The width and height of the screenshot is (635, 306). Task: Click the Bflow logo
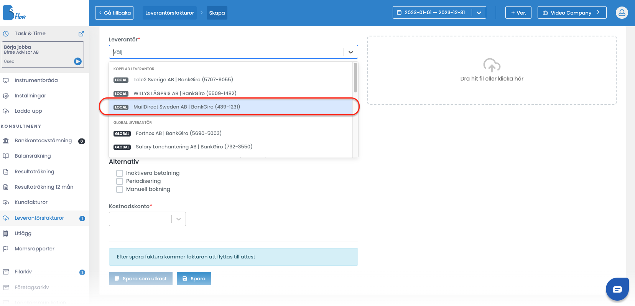point(14,13)
